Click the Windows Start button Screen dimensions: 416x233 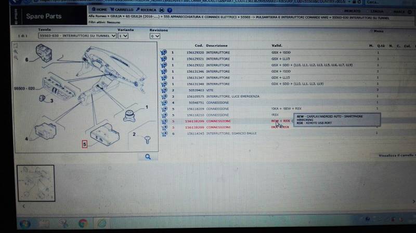pos(24,223)
